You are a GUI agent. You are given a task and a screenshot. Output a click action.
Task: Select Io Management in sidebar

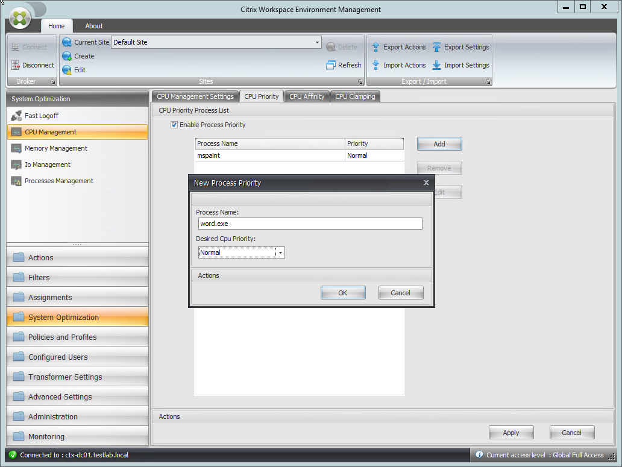pyautogui.click(x=77, y=165)
